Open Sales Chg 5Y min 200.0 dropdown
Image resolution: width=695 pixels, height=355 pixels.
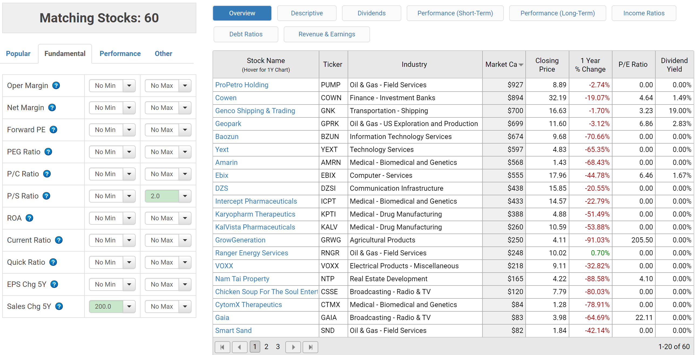[x=129, y=307]
